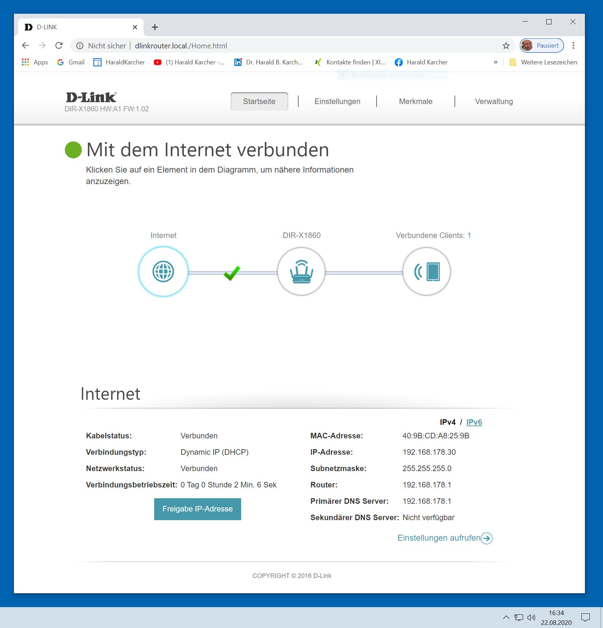Screen dimensions: 603x628
Task: Click the Dynamic IP (DHCP) connection type
Action: coord(214,452)
